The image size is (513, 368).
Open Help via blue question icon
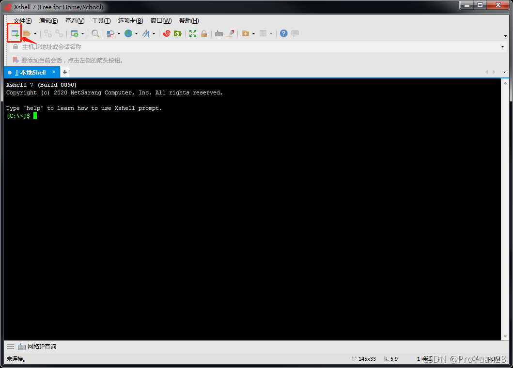pyautogui.click(x=284, y=33)
